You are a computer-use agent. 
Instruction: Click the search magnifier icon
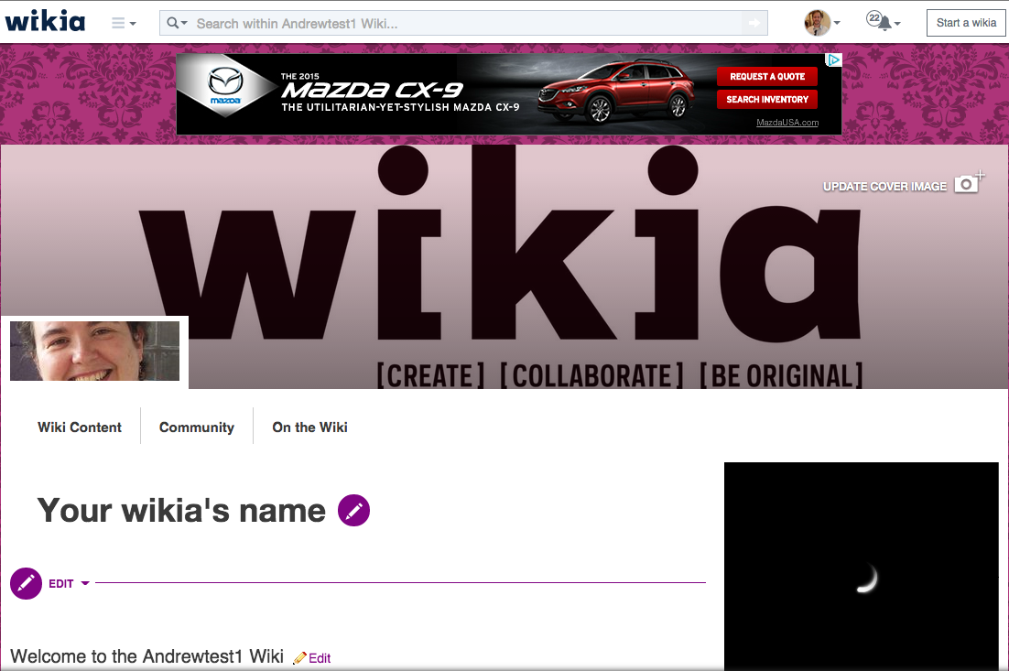pos(172,23)
